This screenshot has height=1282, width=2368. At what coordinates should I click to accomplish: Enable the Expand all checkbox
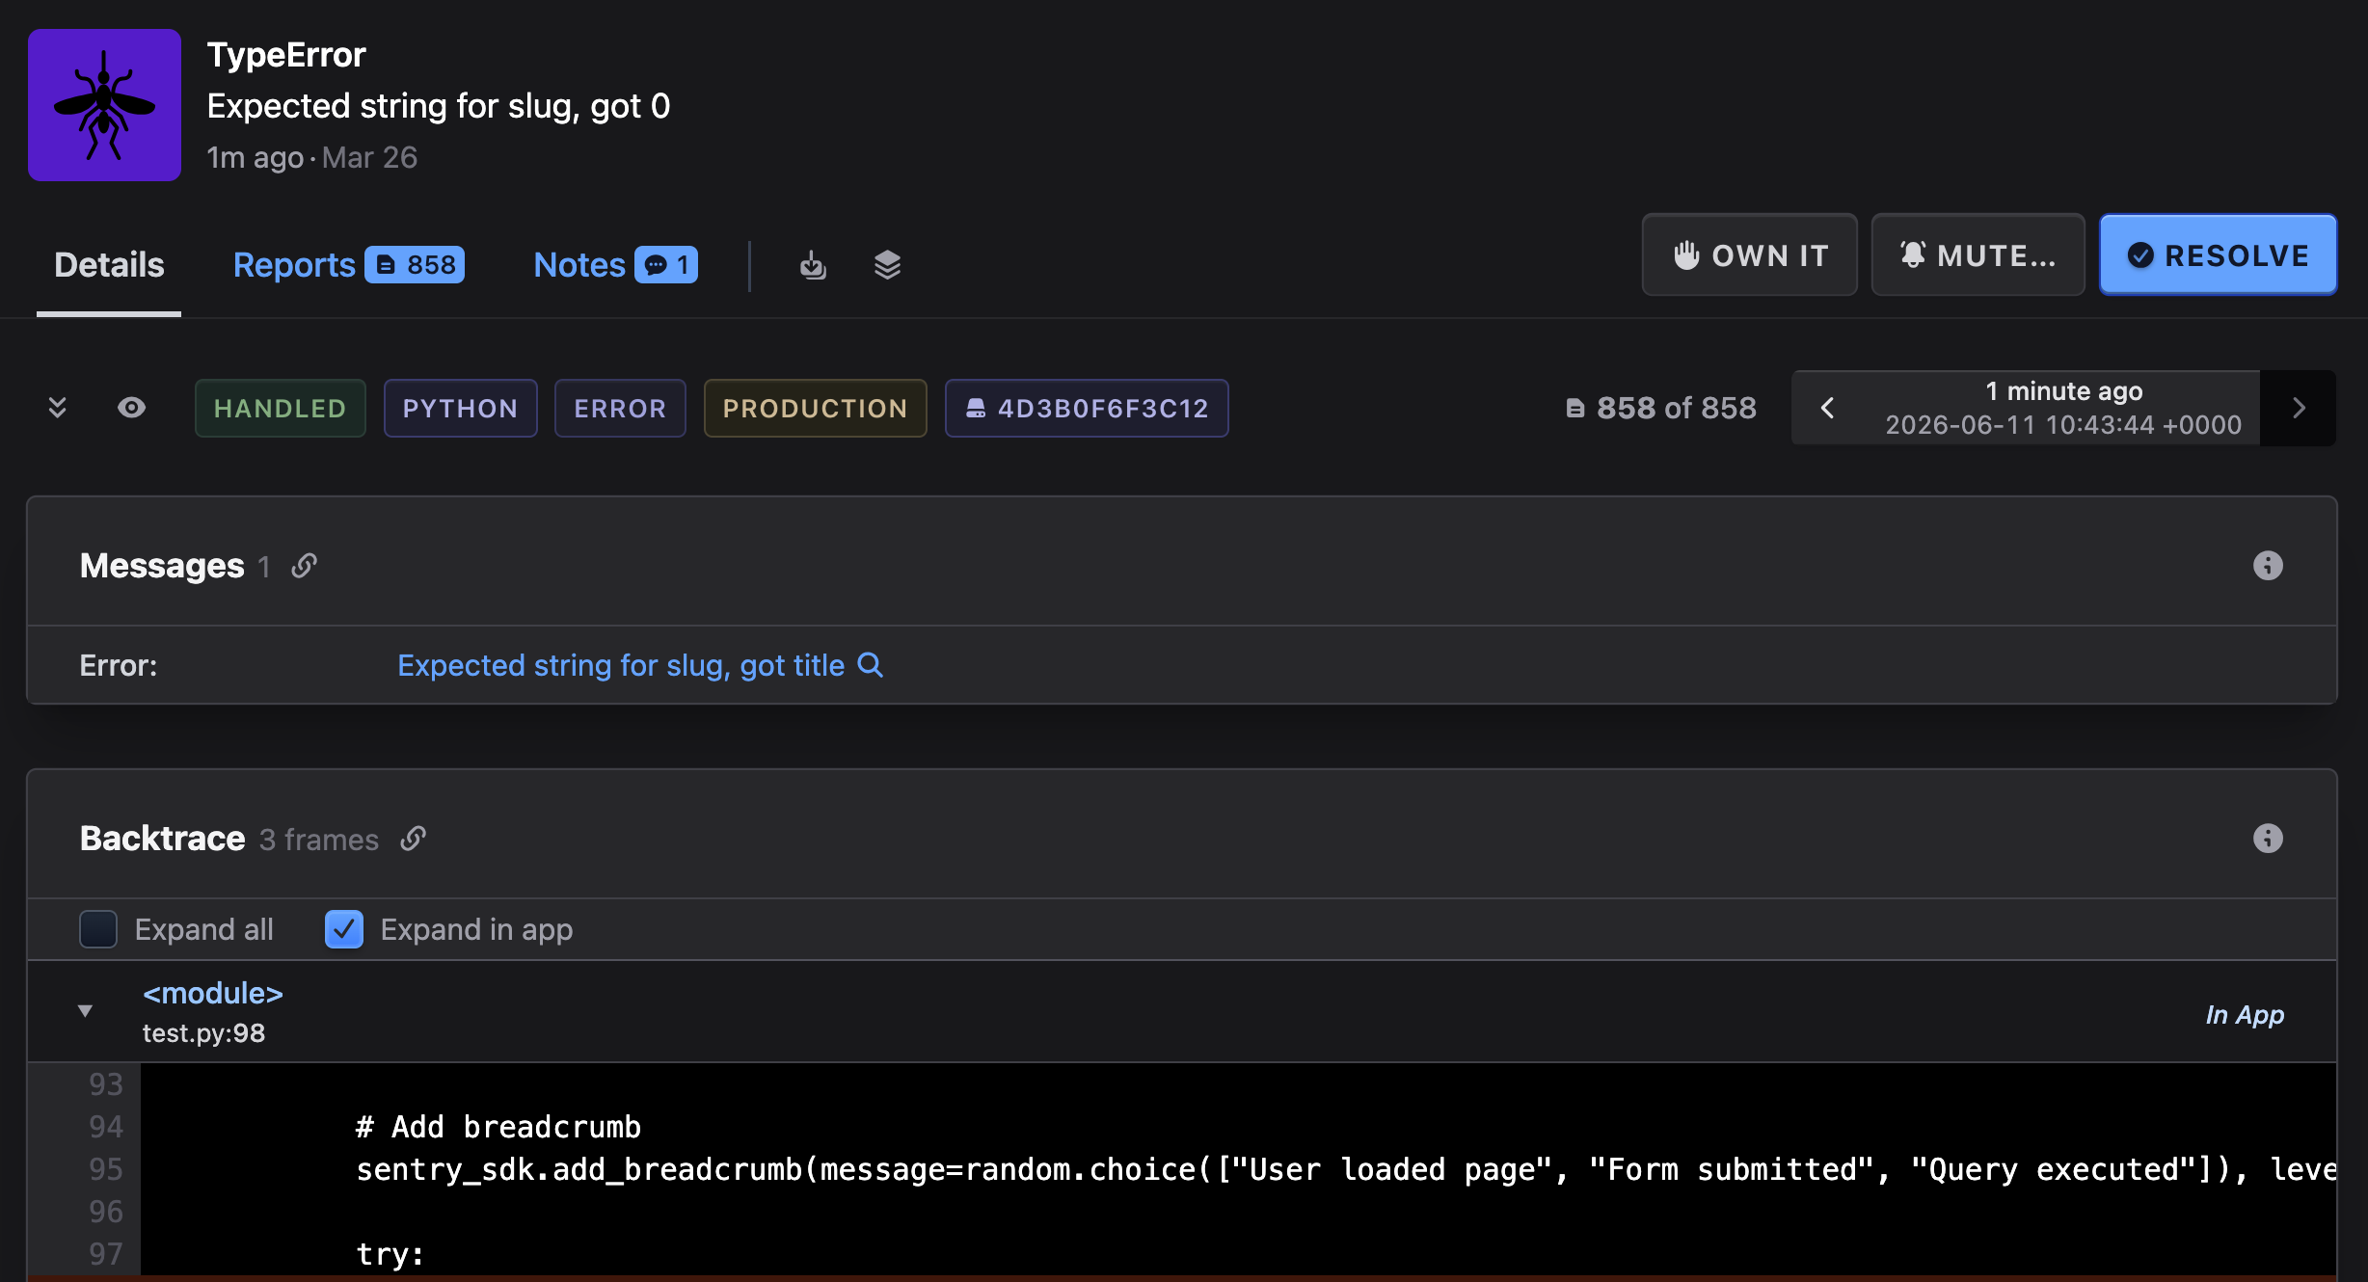coord(98,929)
